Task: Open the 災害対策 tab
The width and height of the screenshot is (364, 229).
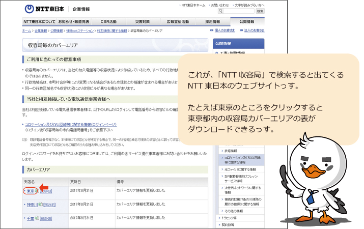Action: (x=143, y=21)
